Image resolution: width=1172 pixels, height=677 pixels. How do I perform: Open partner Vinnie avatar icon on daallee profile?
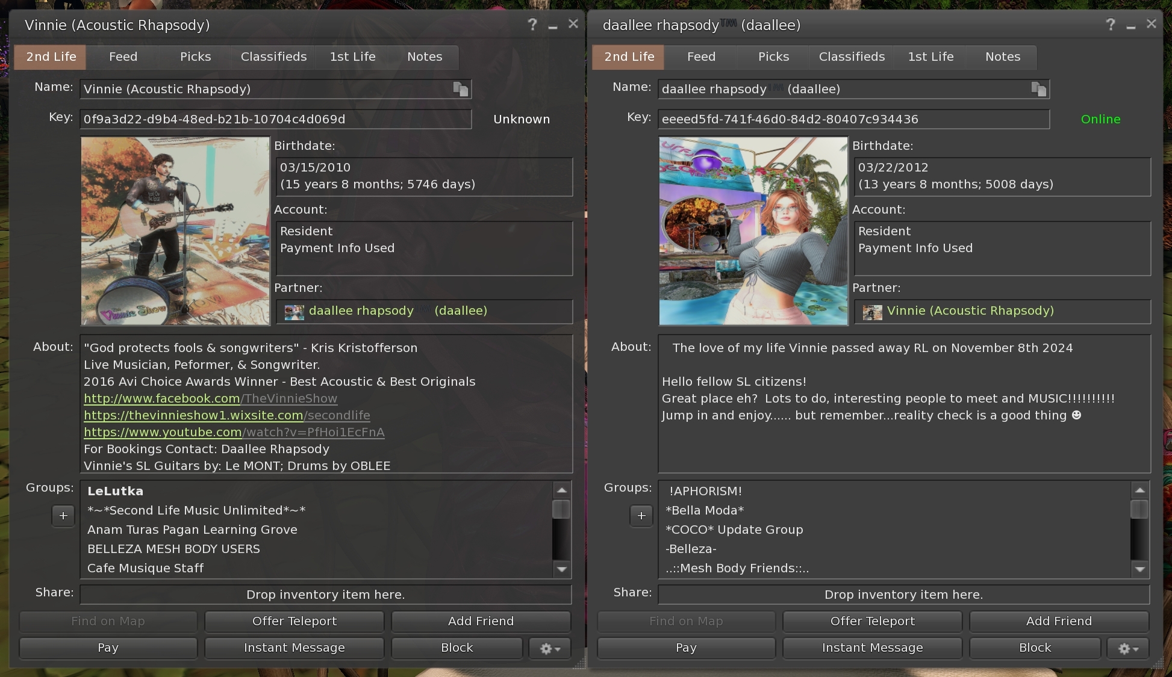coord(872,312)
